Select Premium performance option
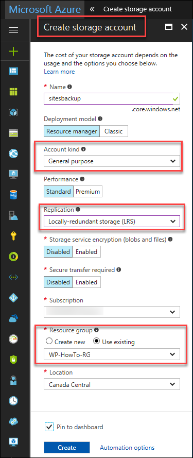This screenshot has height=458, width=193. (x=88, y=192)
